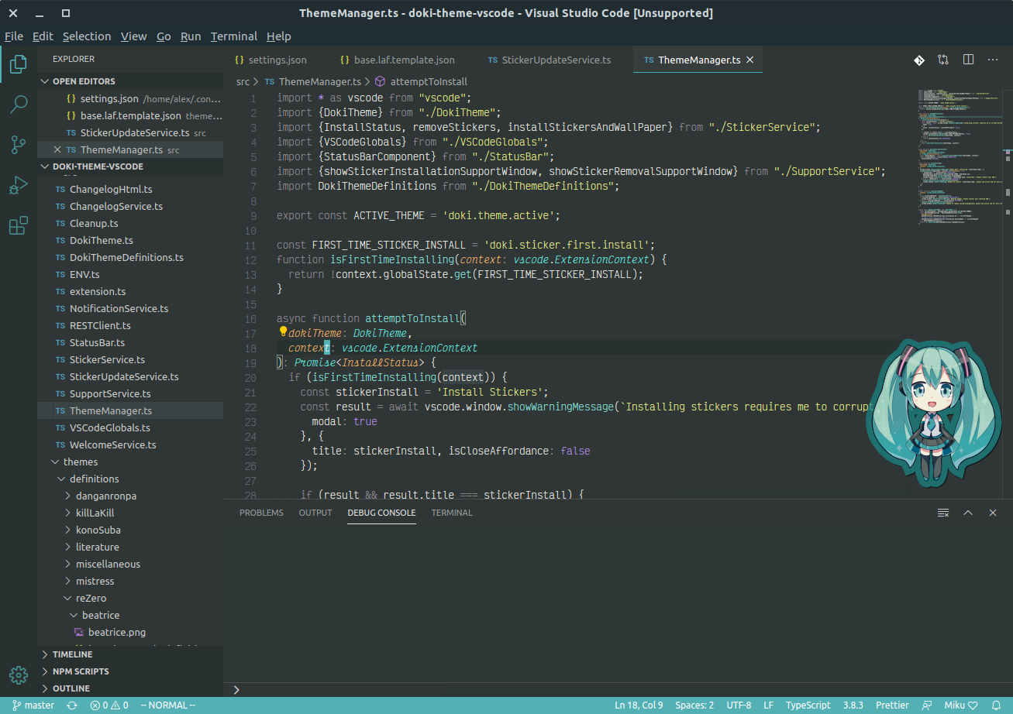Close ThemeManager.ts in Open Editors list
Image resolution: width=1013 pixels, height=714 pixels.
[57, 149]
